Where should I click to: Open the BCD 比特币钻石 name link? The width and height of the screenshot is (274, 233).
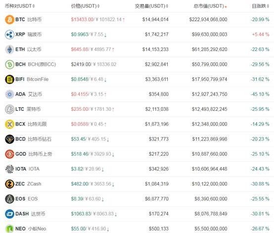[x=33, y=139]
